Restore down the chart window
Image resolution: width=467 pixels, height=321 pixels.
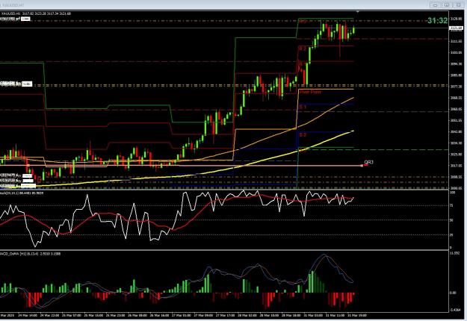pos(447,5)
